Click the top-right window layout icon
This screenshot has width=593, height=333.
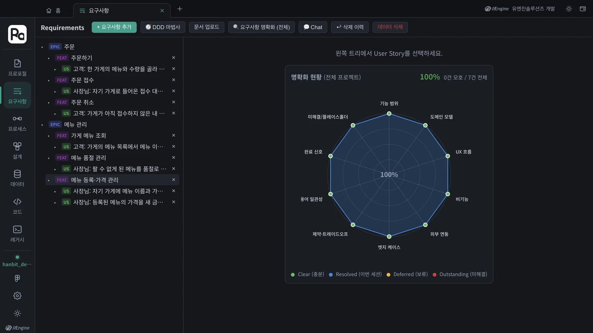583,9
